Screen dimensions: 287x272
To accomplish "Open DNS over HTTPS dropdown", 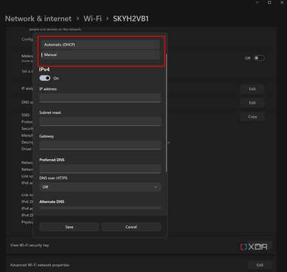I will [100, 187].
